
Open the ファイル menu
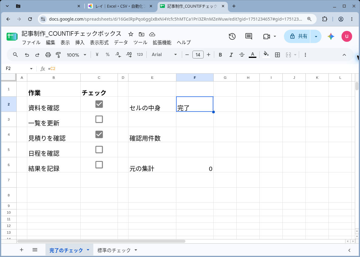tap(31, 42)
